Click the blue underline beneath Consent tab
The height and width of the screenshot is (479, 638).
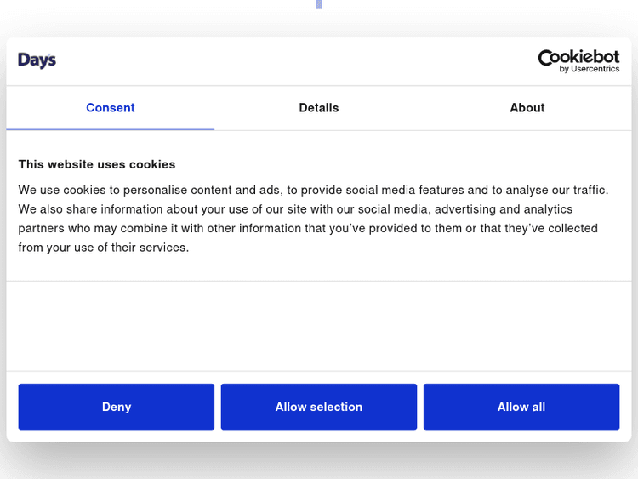point(111,129)
